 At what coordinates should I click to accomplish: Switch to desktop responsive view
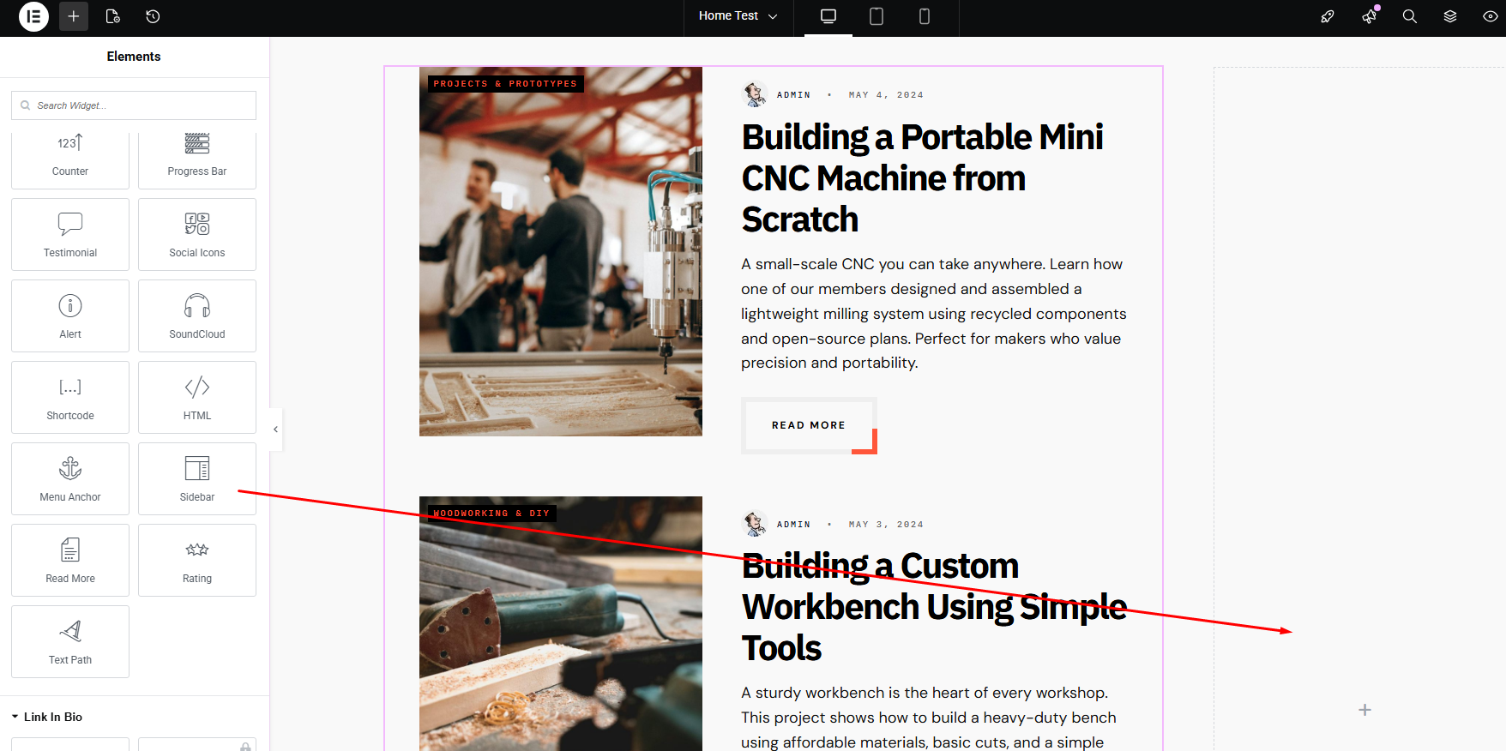click(828, 16)
